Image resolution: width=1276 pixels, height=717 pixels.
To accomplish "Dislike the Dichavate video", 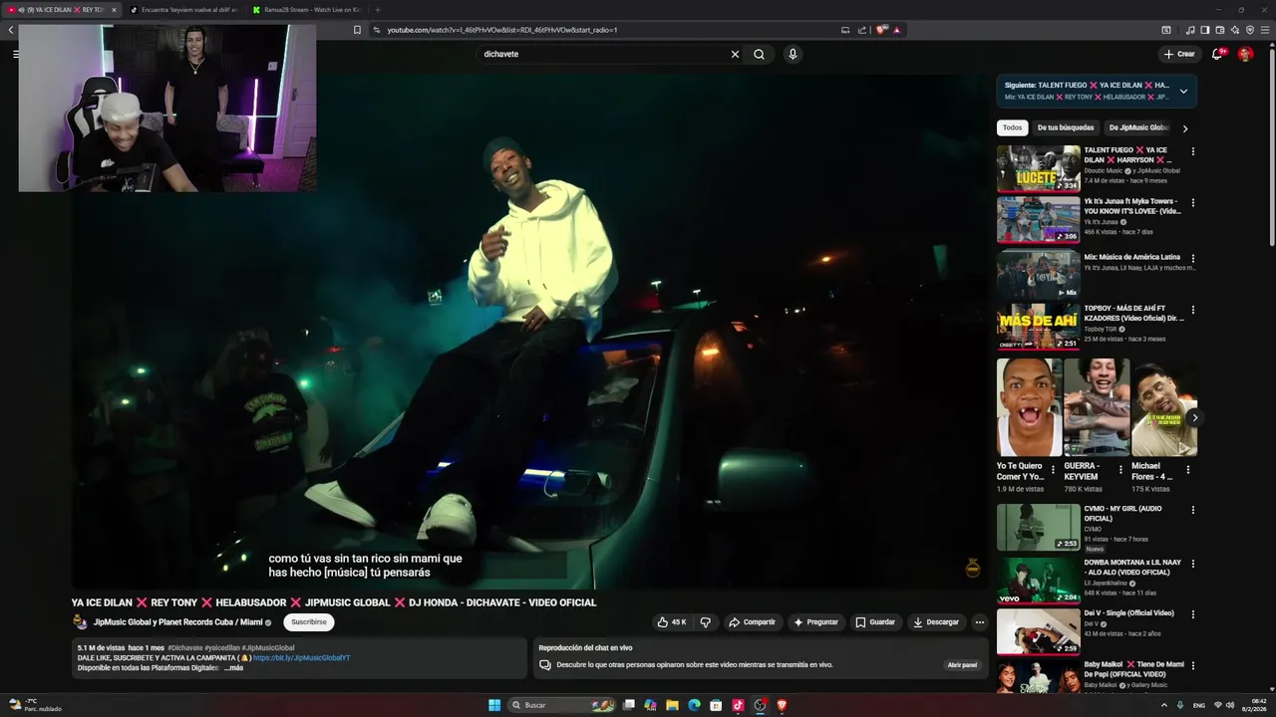I will (706, 622).
